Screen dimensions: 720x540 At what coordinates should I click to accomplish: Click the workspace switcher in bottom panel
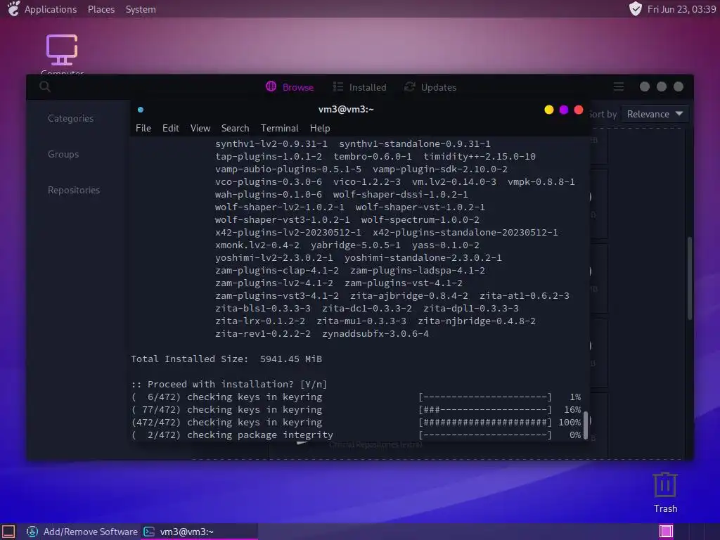point(666,532)
